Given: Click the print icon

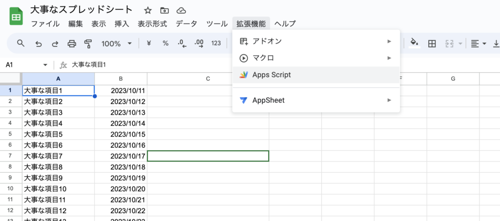Looking at the screenshot, I should point(72,43).
